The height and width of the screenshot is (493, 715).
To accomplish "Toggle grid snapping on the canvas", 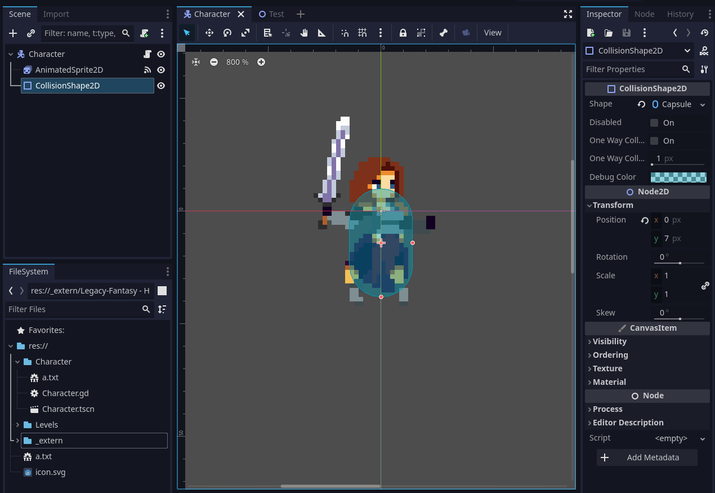I will (363, 33).
